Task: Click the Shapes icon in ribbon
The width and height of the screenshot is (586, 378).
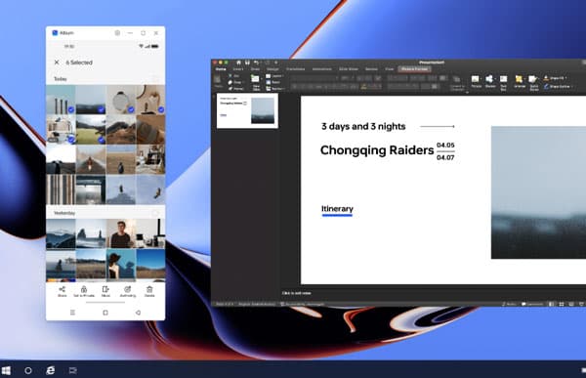Action: click(489, 79)
